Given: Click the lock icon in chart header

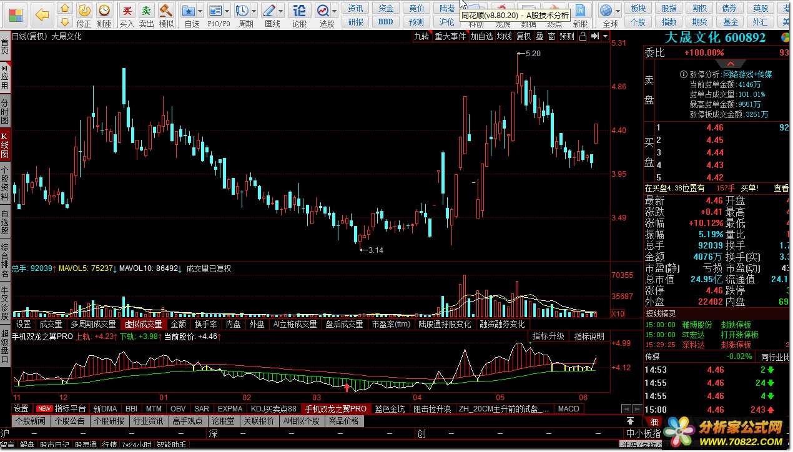Looking at the screenshot, I should 582,36.
